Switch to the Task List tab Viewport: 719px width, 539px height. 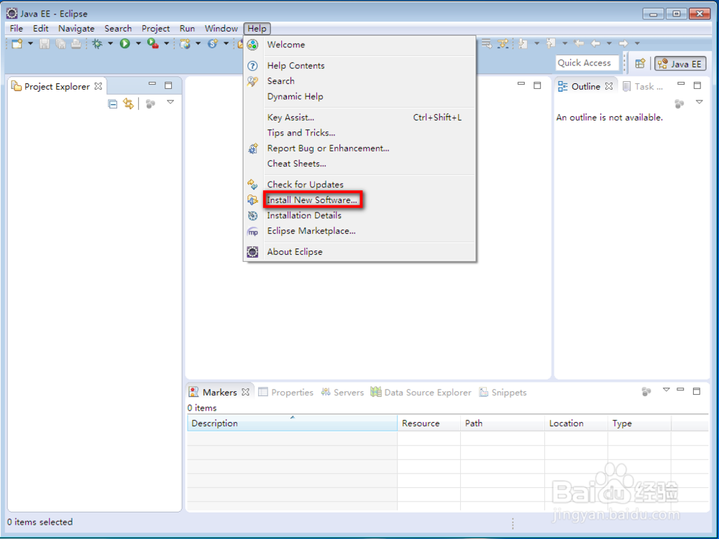coord(643,86)
